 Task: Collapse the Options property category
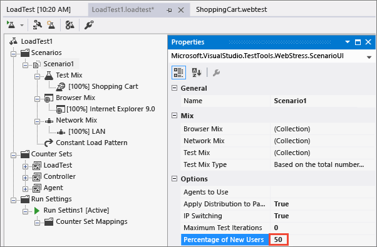(174, 179)
